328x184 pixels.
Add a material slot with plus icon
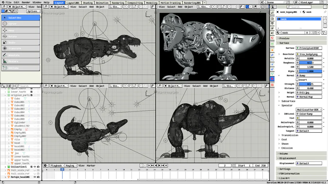coord(324,18)
